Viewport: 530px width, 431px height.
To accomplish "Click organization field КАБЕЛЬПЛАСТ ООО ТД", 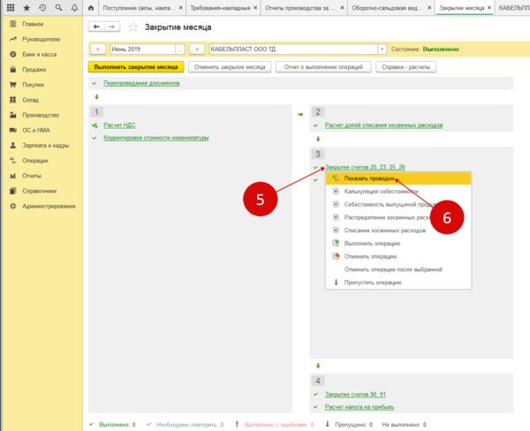I will [x=293, y=49].
